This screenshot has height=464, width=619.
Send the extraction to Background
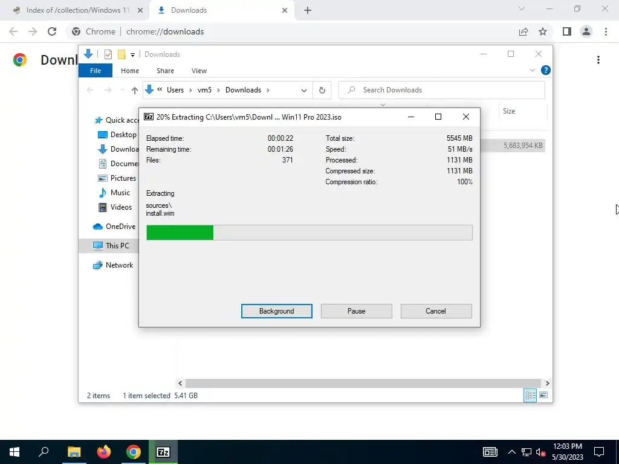click(x=276, y=311)
